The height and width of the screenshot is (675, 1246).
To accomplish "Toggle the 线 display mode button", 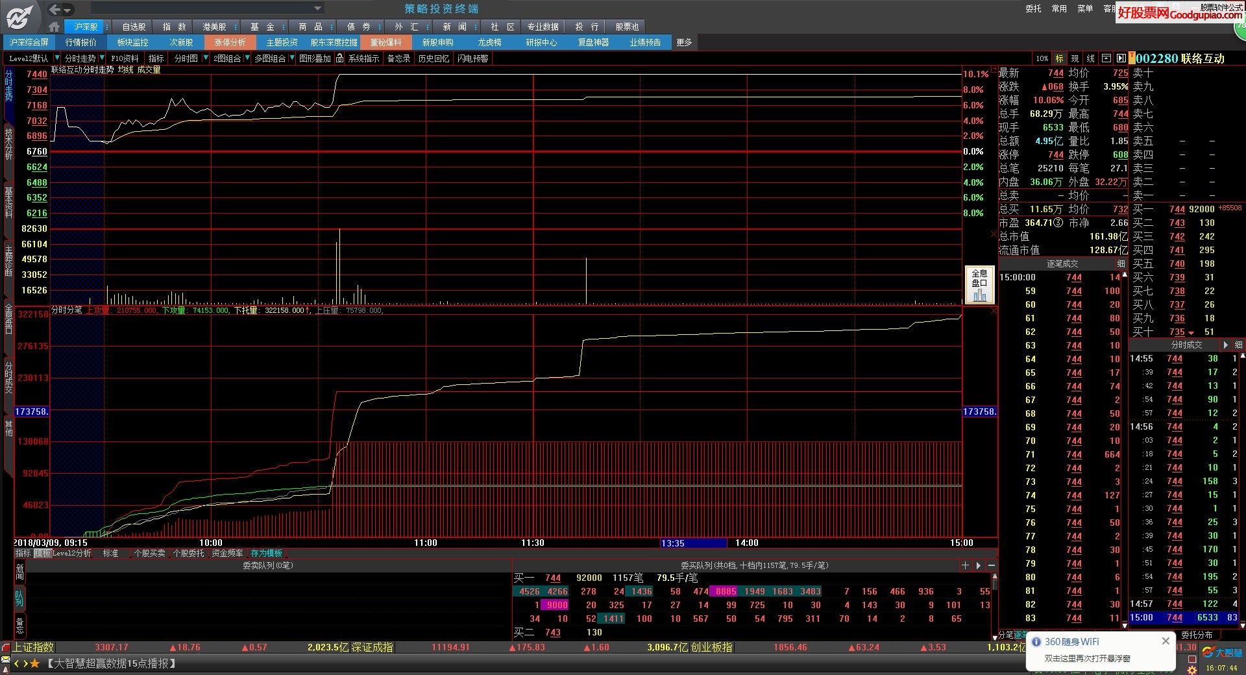I will (1091, 58).
